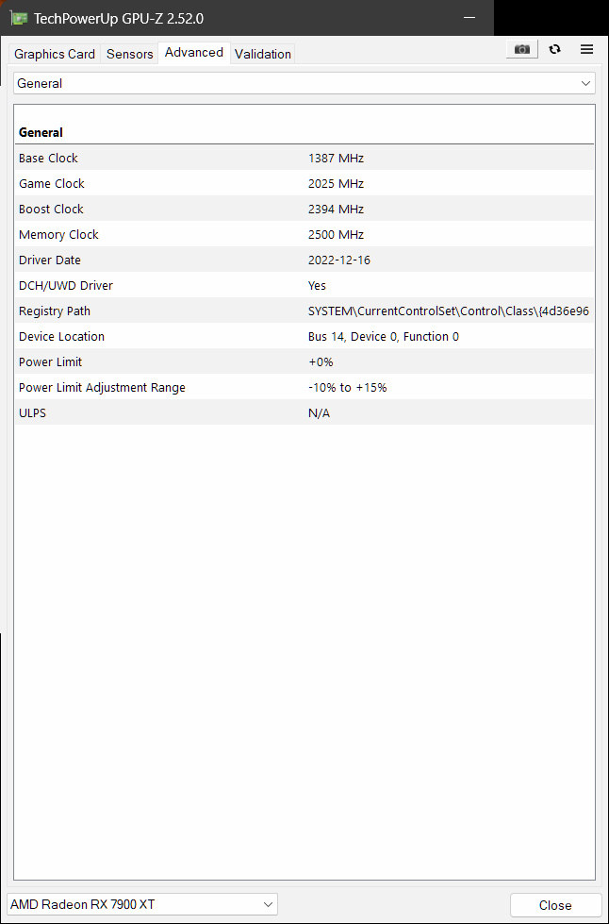
Task: Select the Power Limit Adjustment Range row
Action: [x=304, y=388]
